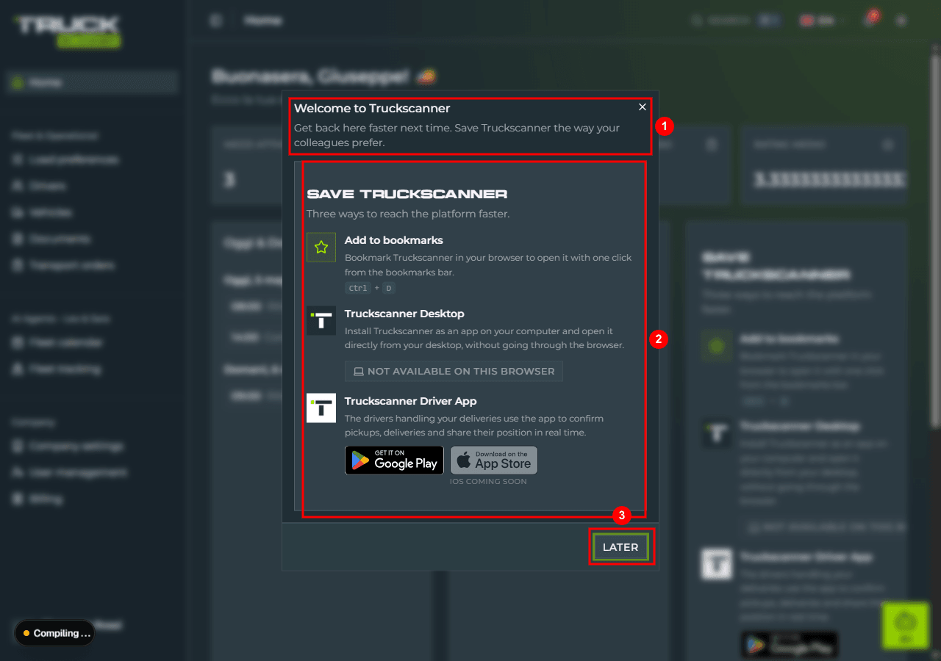Image resolution: width=941 pixels, height=661 pixels.
Task: Click the Later button
Action: pos(620,547)
